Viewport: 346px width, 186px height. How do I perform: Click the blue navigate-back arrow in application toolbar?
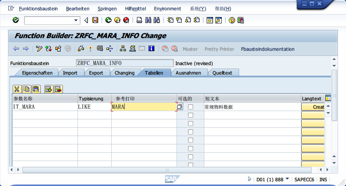pyautogui.click(x=16, y=49)
